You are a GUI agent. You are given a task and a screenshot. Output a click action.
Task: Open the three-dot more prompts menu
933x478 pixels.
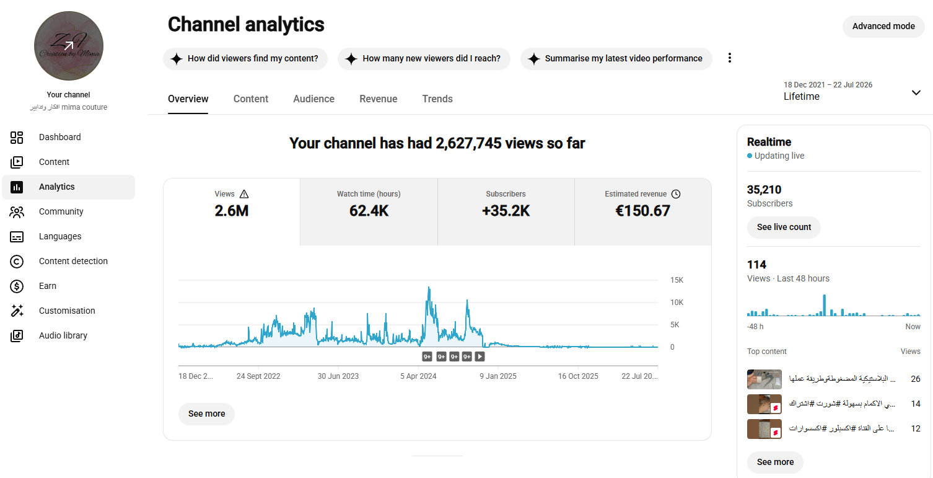pos(730,58)
